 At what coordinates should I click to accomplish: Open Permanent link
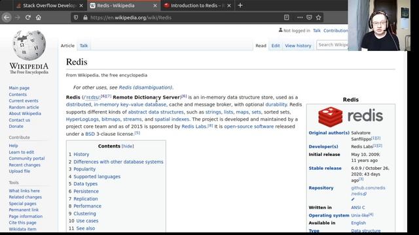point(24,210)
